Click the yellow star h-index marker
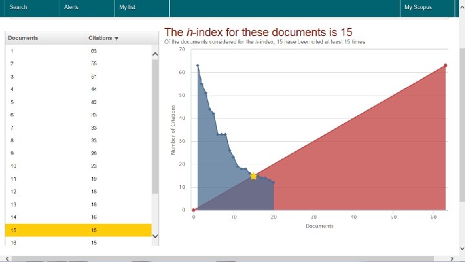465x262 pixels. pos(253,176)
